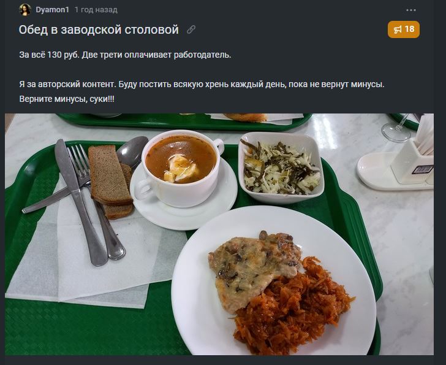Click the line 'За всё 130 руб.'
The image size is (446, 365).
tap(49, 55)
